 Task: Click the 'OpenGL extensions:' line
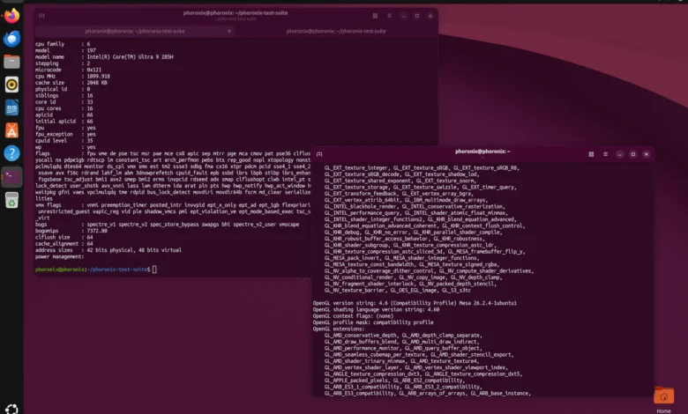(x=339, y=329)
